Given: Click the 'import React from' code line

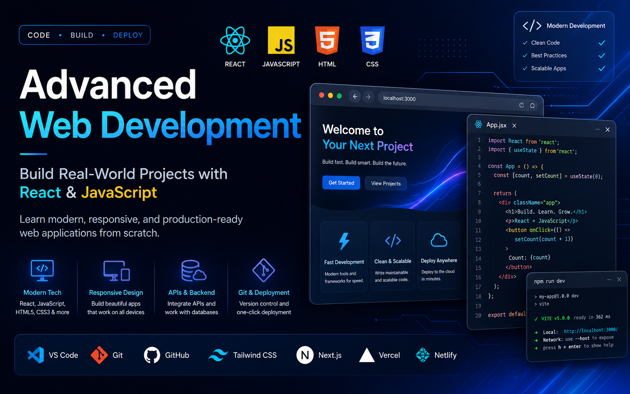Looking at the screenshot, I should tap(524, 141).
